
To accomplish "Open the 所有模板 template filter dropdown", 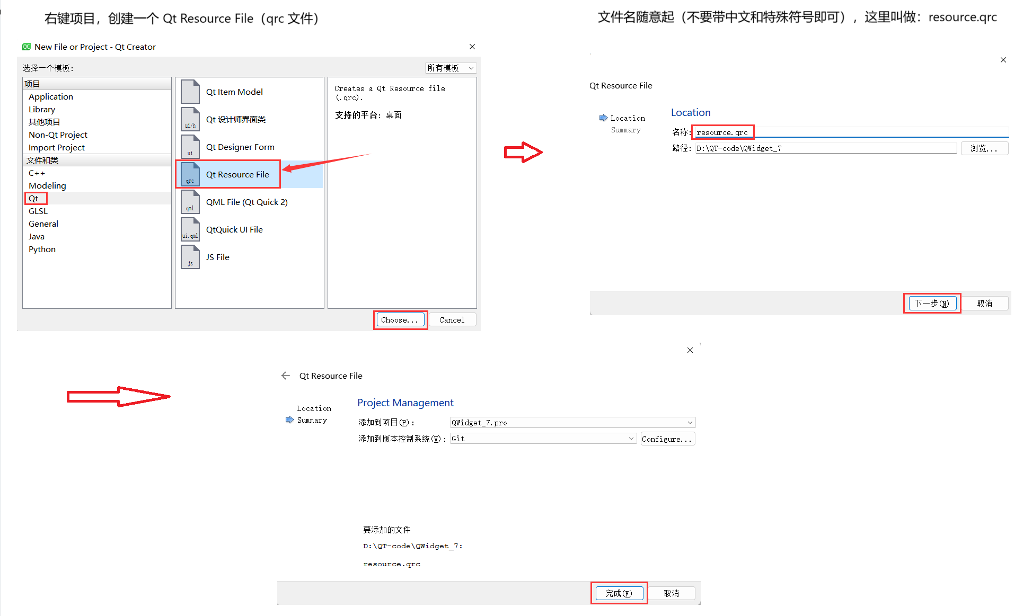I will [x=451, y=68].
